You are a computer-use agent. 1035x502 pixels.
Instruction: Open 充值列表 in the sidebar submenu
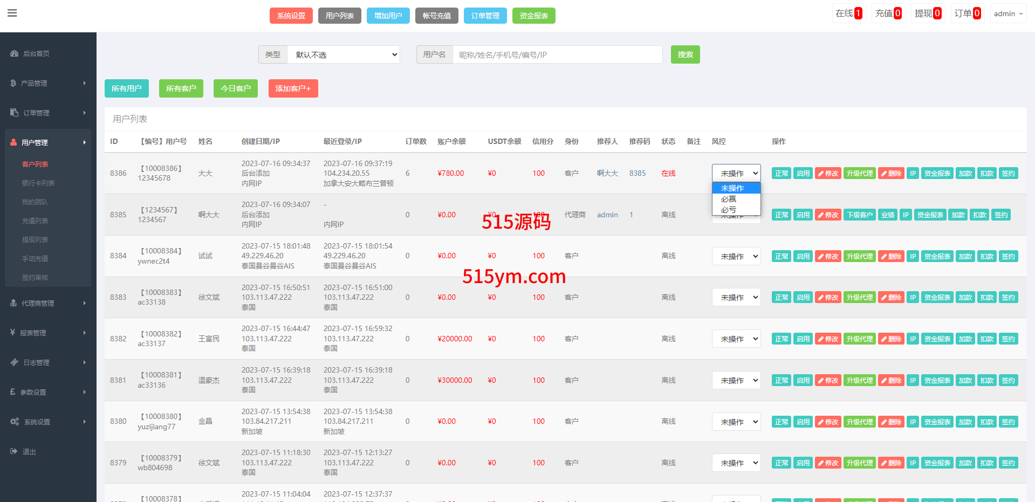click(x=35, y=221)
